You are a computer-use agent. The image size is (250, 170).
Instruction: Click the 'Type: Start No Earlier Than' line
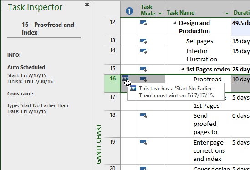pos(38,105)
